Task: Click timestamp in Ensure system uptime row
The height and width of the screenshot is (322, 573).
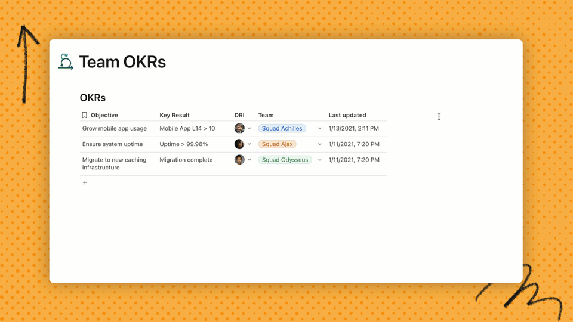Action: 354,144
